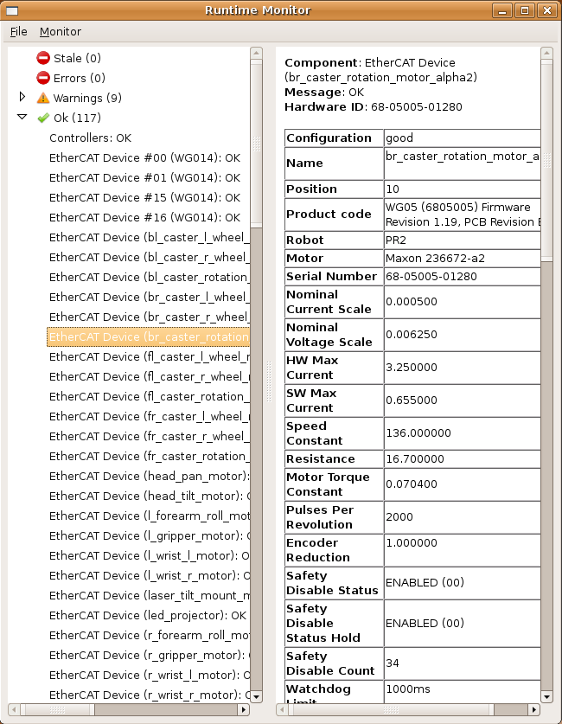Screen dimensions: 562x724
Task: Click the red Errors status icon
Action: pyautogui.click(x=43, y=78)
